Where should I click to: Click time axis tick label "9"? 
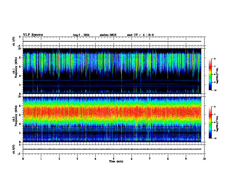point(186,159)
